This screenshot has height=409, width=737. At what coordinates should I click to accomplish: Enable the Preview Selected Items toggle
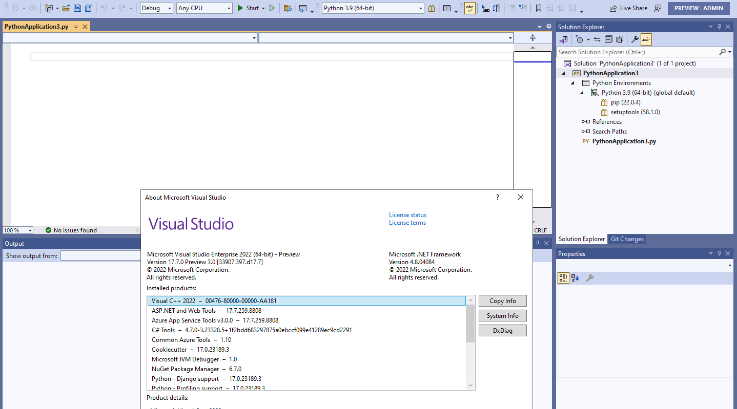click(x=646, y=39)
